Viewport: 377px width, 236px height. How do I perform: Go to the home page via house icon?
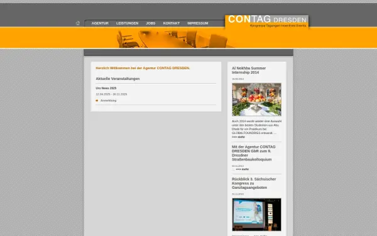[78, 23]
